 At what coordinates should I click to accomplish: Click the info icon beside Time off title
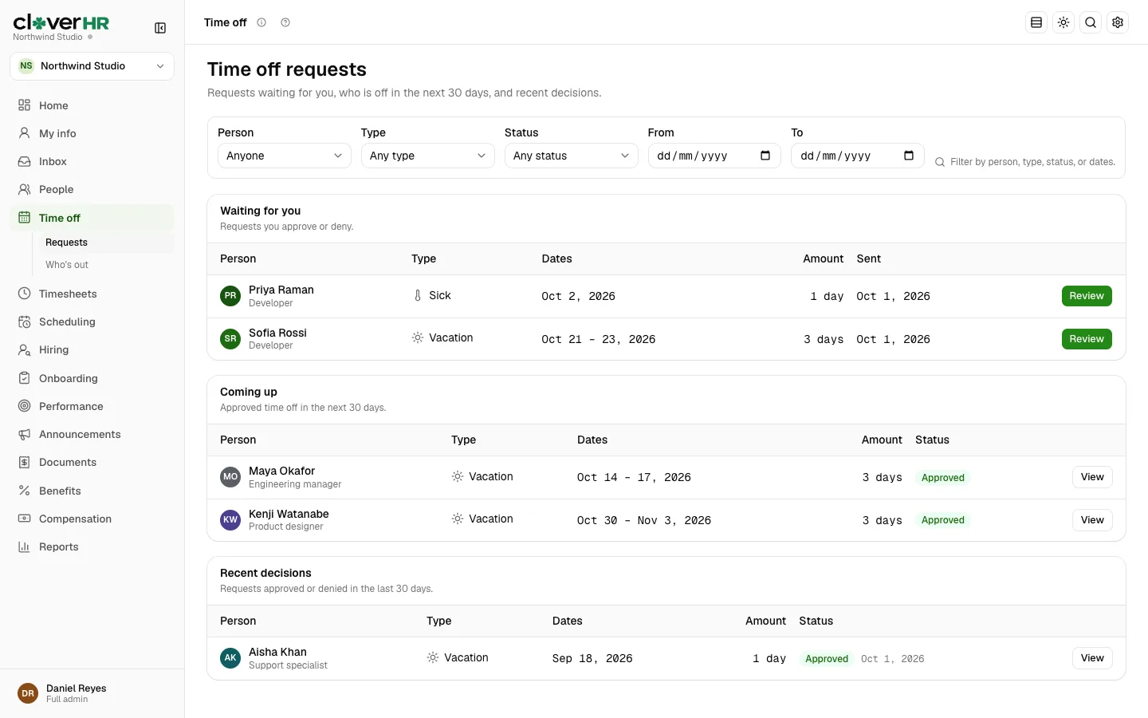click(261, 22)
